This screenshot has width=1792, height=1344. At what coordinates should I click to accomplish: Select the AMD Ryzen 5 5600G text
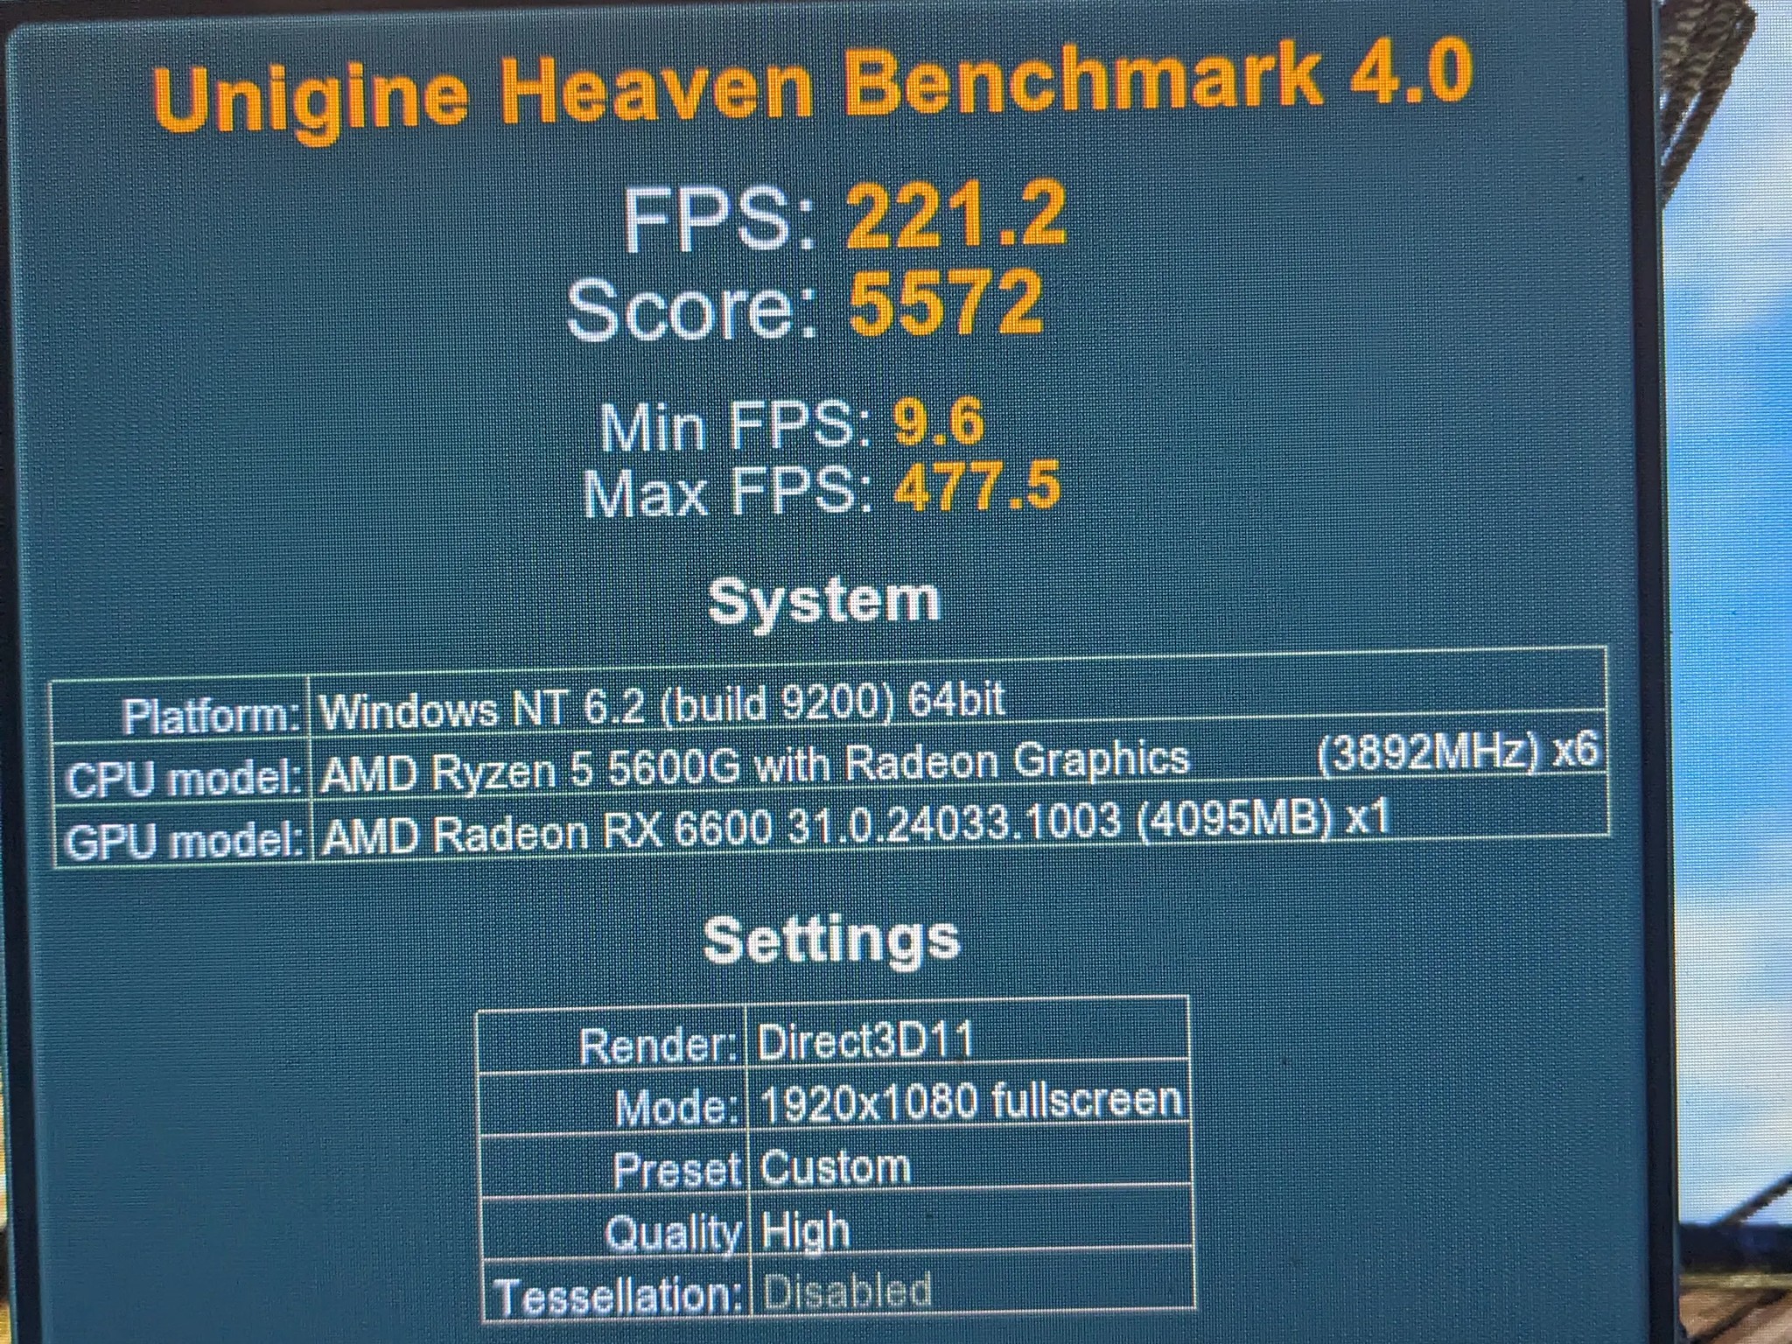click(530, 771)
